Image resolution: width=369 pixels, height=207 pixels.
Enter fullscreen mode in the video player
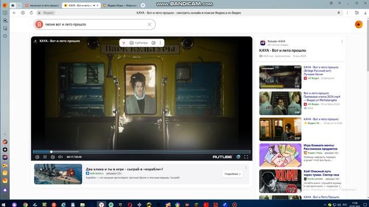[x=246, y=157]
